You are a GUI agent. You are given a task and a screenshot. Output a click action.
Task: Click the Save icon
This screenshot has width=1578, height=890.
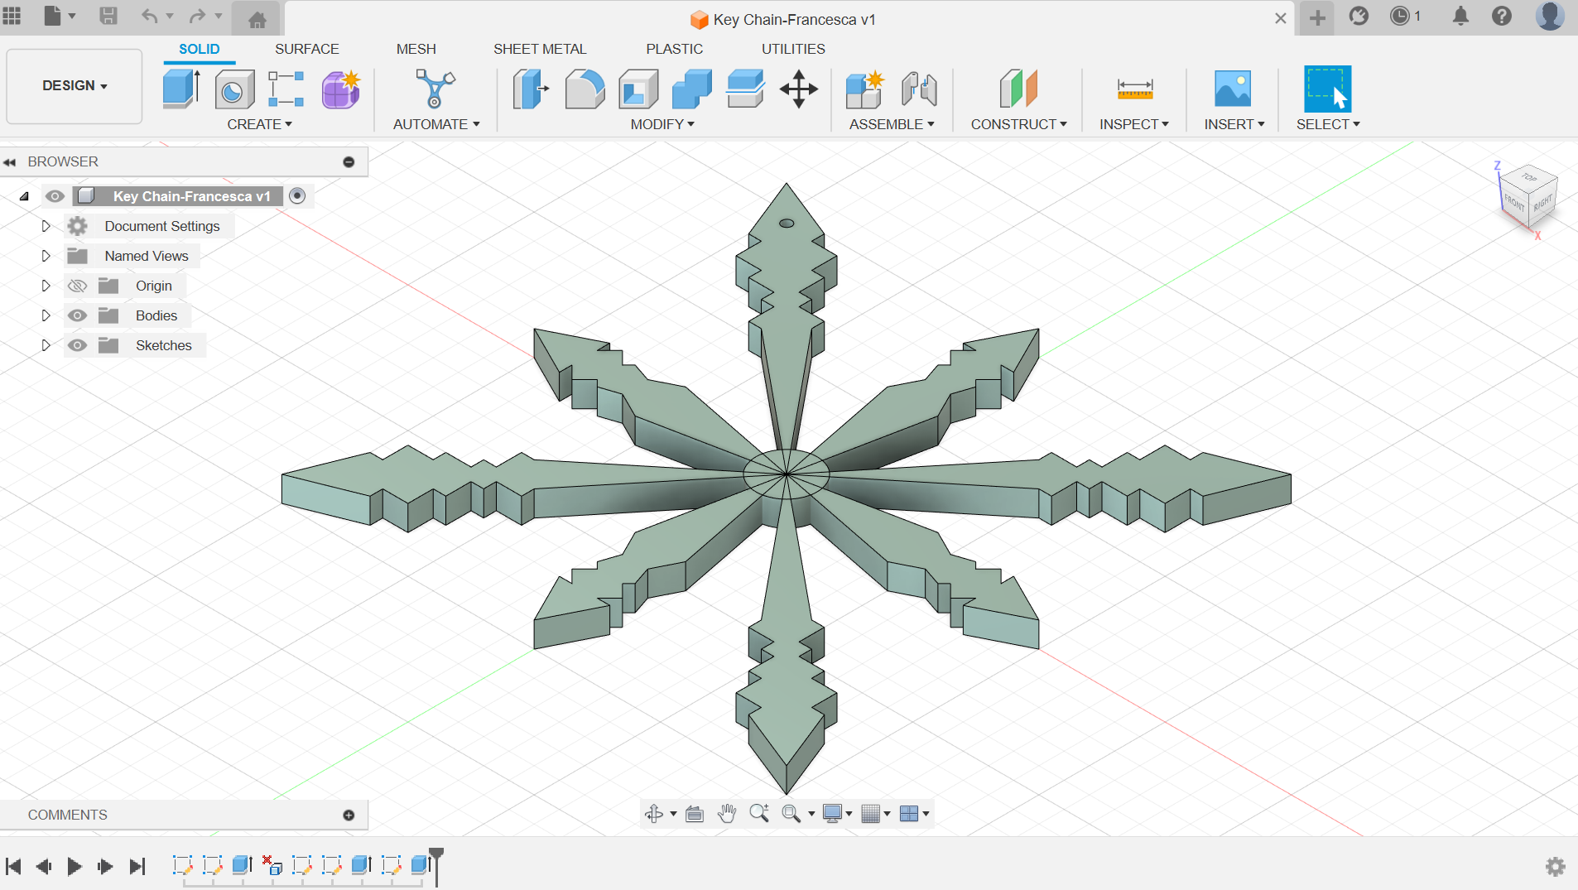click(x=108, y=16)
